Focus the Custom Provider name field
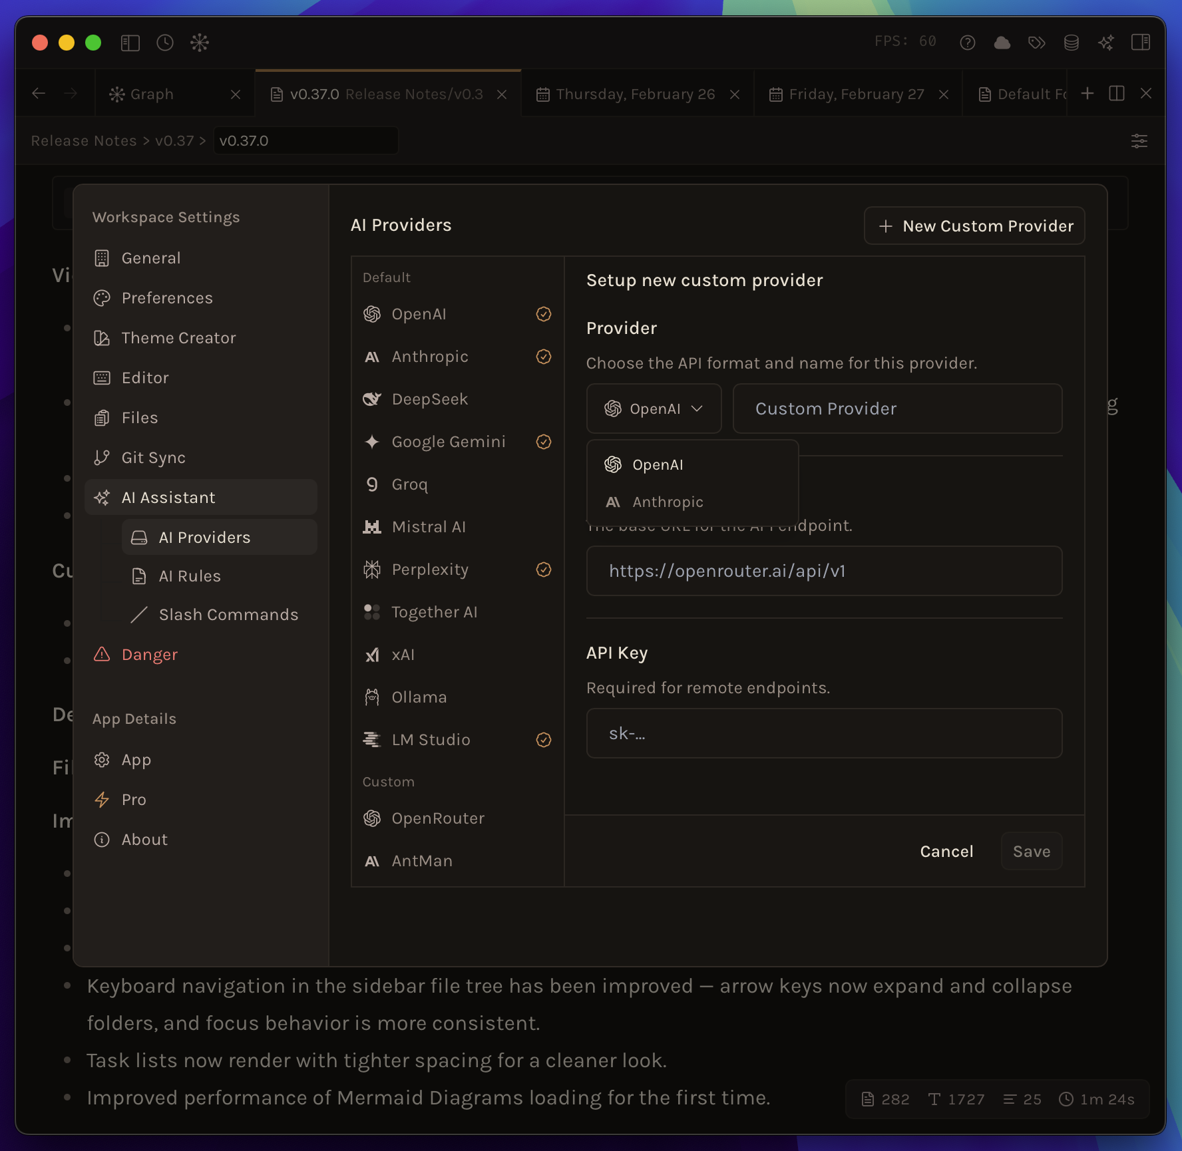Screen dimensions: 1182x1151 (x=897, y=409)
